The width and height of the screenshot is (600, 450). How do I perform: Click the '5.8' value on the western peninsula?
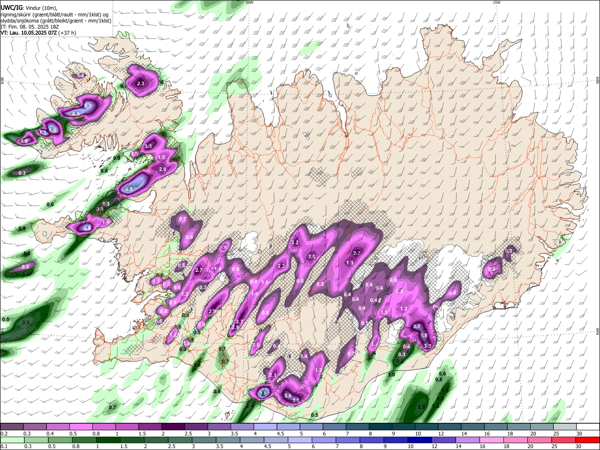87,228
